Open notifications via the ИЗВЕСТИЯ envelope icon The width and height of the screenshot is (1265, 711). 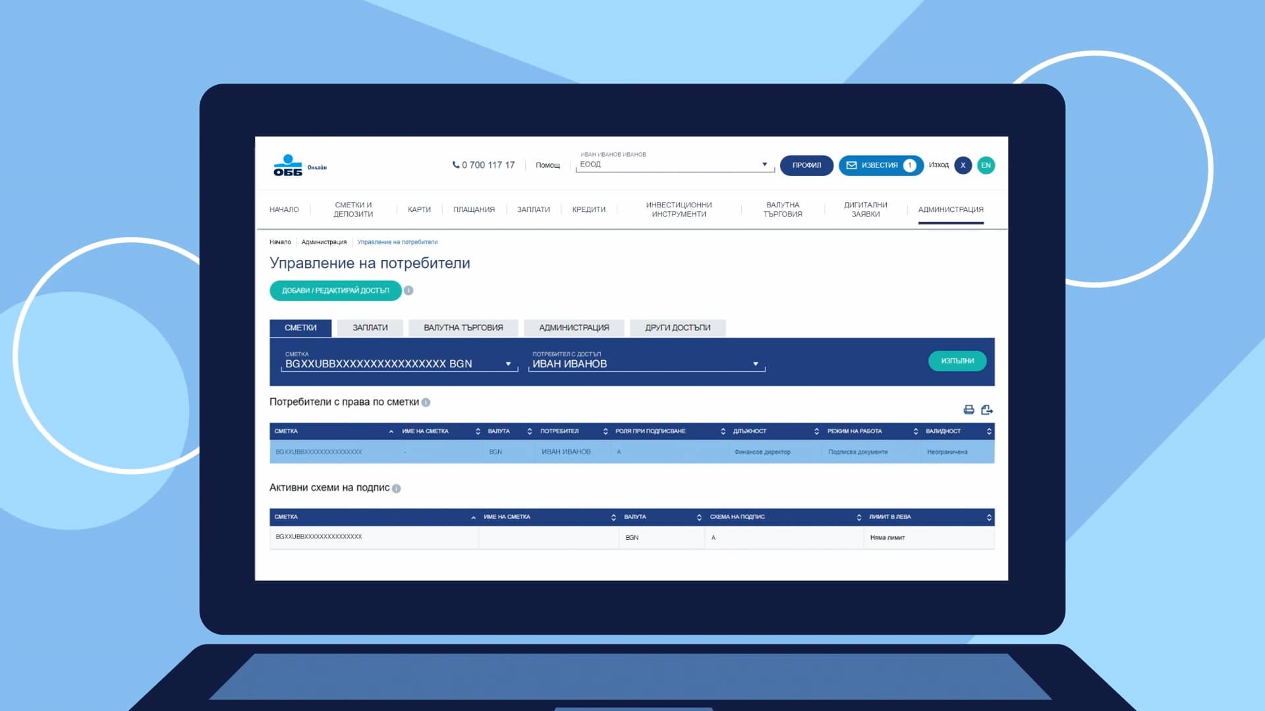coord(852,165)
